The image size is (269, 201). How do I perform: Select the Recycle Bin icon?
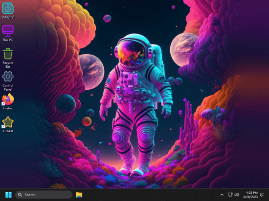(x=8, y=58)
